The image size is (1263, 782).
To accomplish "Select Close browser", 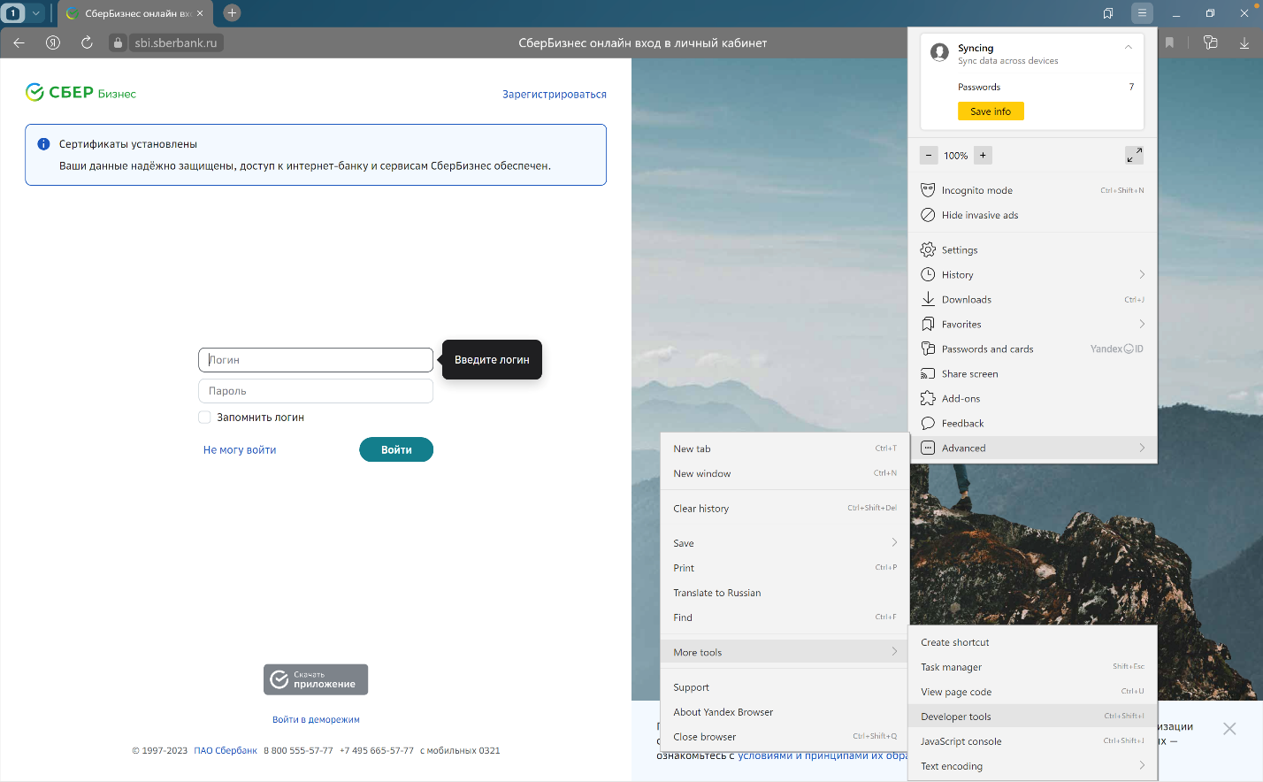I will click(x=785, y=737).
